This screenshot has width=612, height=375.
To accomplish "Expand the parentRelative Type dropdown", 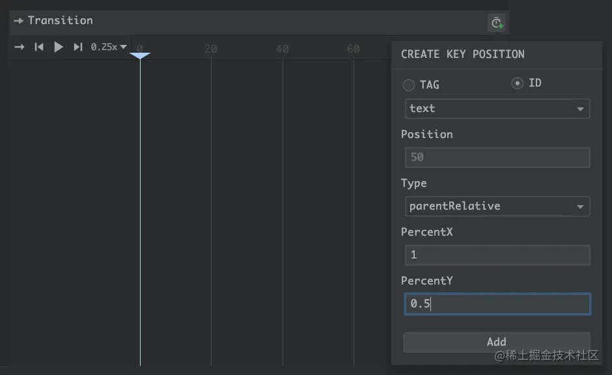I will (x=497, y=206).
